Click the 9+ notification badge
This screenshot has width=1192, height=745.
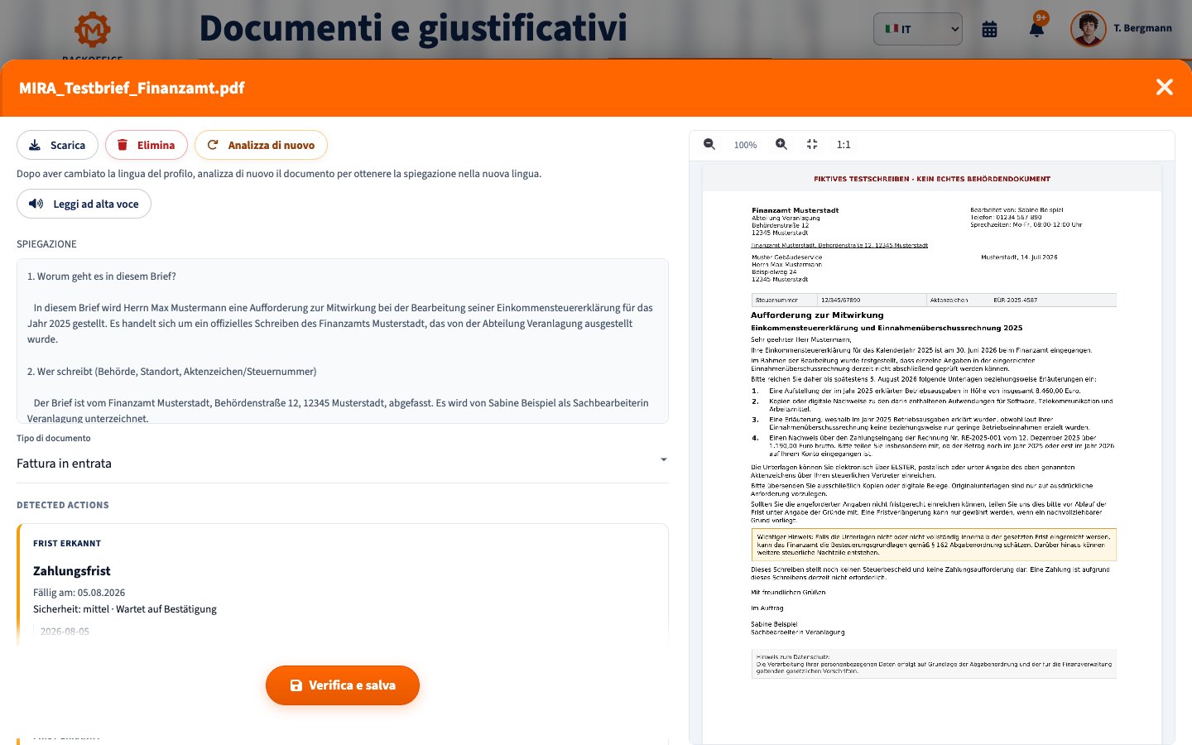[x=1041, y=17]
